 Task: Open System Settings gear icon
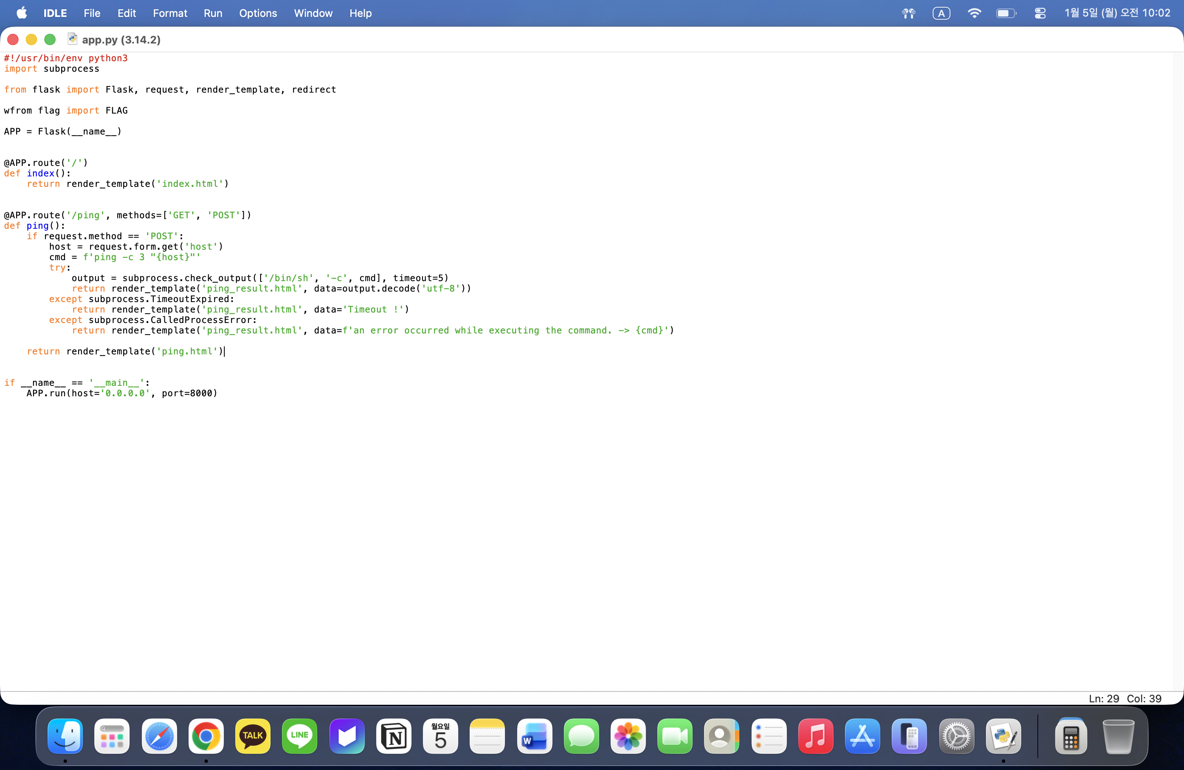(956, 736)
